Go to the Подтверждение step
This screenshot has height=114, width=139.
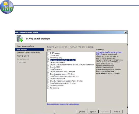(x=23, y=56)
